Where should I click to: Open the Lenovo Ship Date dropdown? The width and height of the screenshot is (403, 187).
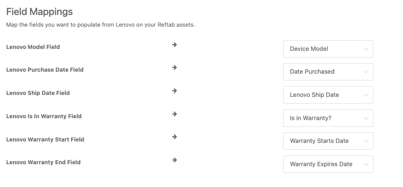[x=328, y=95]
